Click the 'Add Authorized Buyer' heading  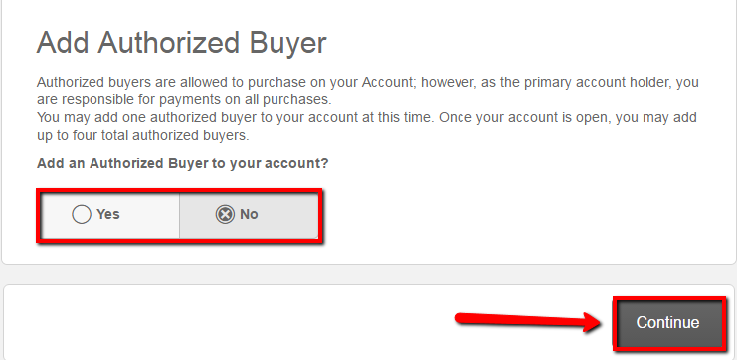tap(181, 43)
